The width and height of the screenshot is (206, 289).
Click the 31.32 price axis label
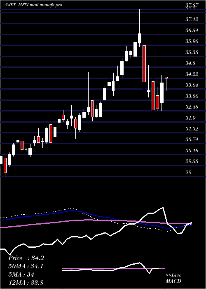coord(192,129)
